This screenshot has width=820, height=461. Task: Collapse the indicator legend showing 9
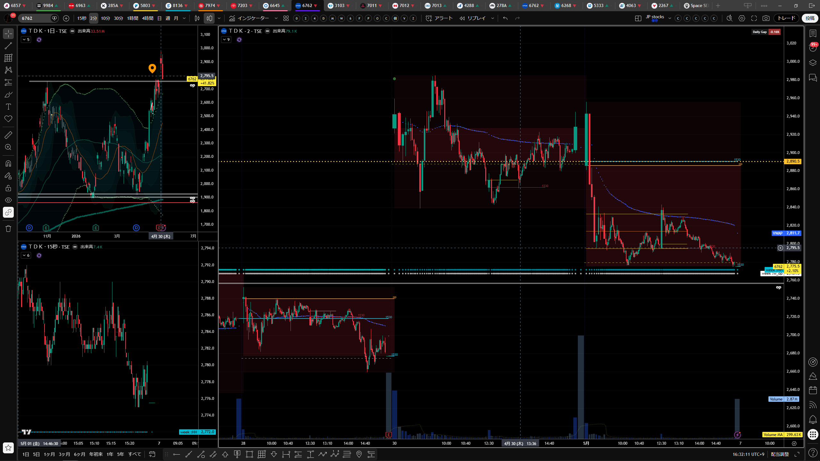click(226, 40)
